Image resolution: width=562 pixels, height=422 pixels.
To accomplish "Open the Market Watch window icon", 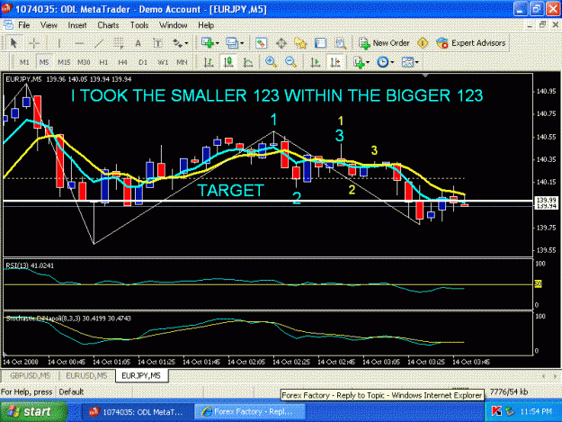I will [x=261, y=43].
